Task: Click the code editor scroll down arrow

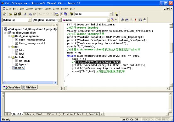Action: click(171, 85)
